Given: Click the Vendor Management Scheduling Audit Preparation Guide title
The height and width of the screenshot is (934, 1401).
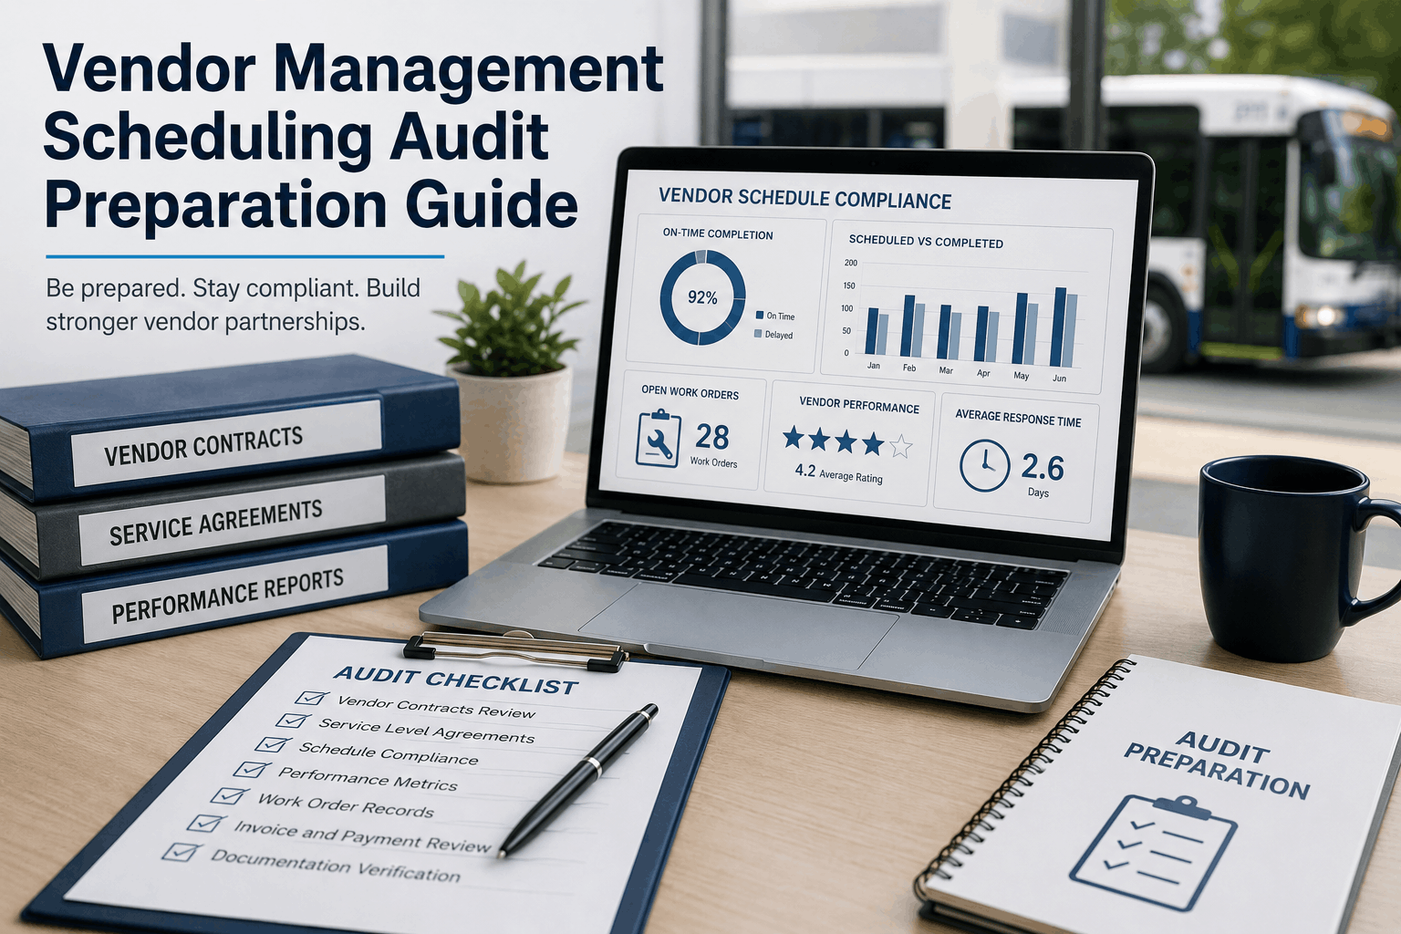Looking at the screenshot, I should pyautogui.click(x=354, y=137).
